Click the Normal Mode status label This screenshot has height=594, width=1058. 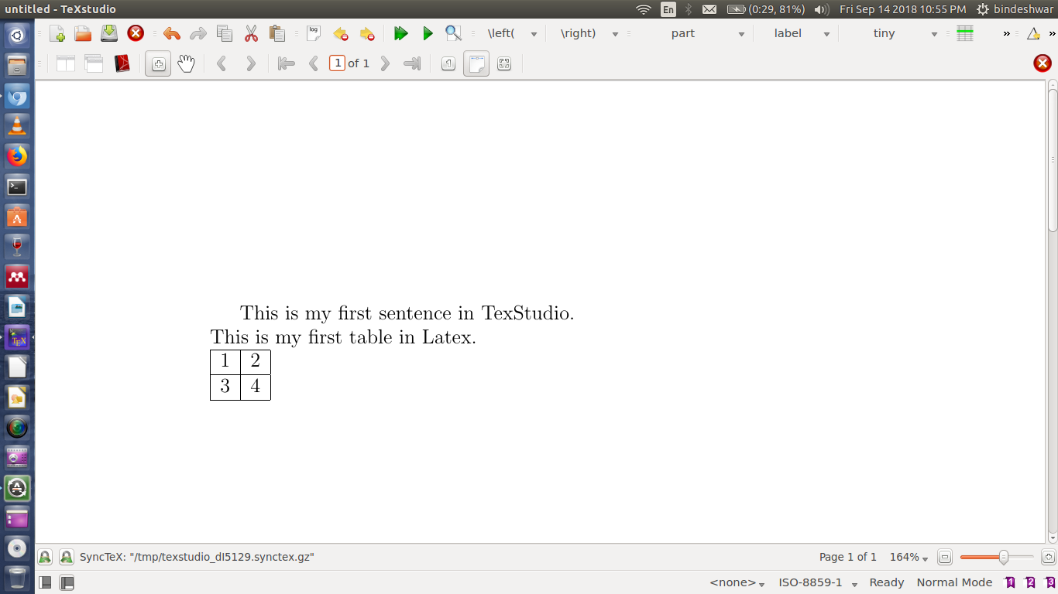coord(954,582)
